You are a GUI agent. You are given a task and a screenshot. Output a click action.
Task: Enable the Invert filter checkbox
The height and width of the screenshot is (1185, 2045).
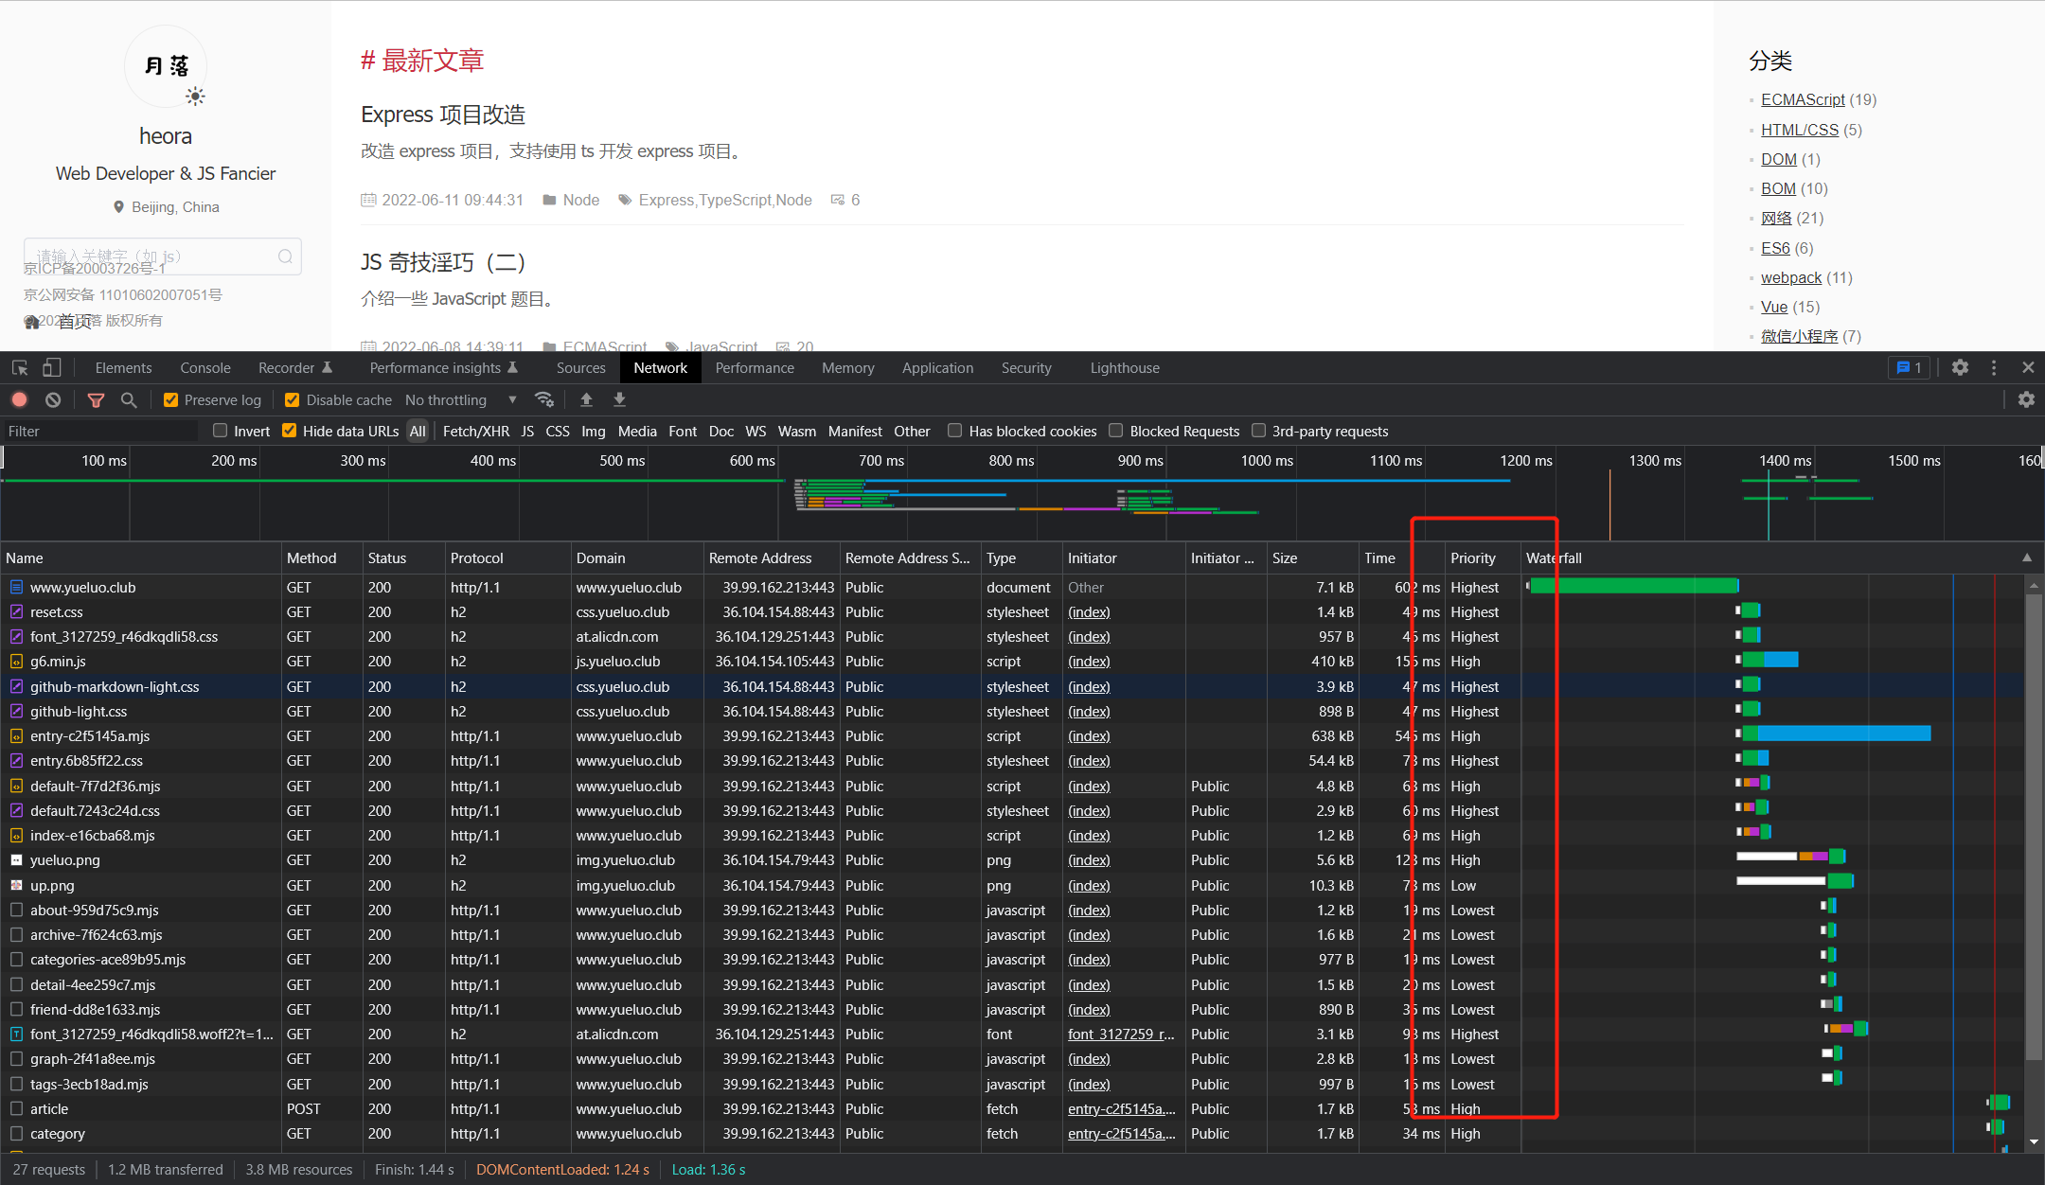tap(221, 431)
